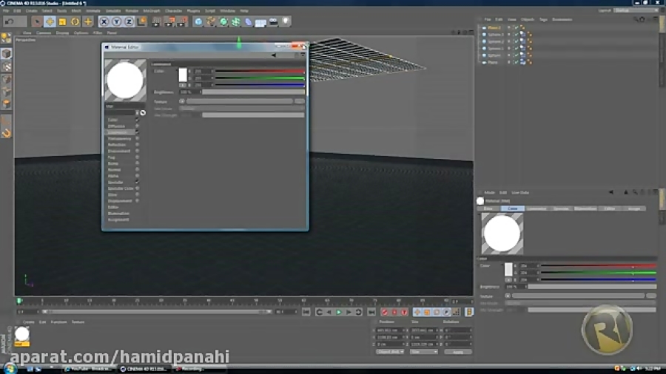Open the texture arrow dropdown in Material Editor

(x=182, y=101)
